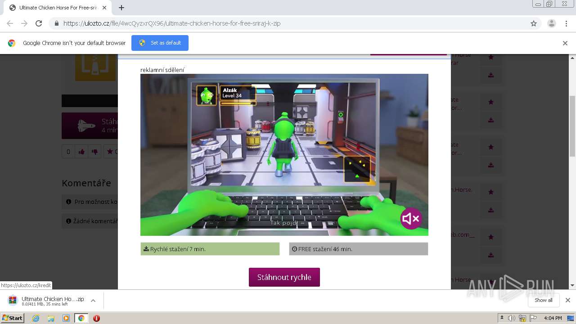The image size is (576, 324).
Task: Go back to previous page
Action: (10, 23)
